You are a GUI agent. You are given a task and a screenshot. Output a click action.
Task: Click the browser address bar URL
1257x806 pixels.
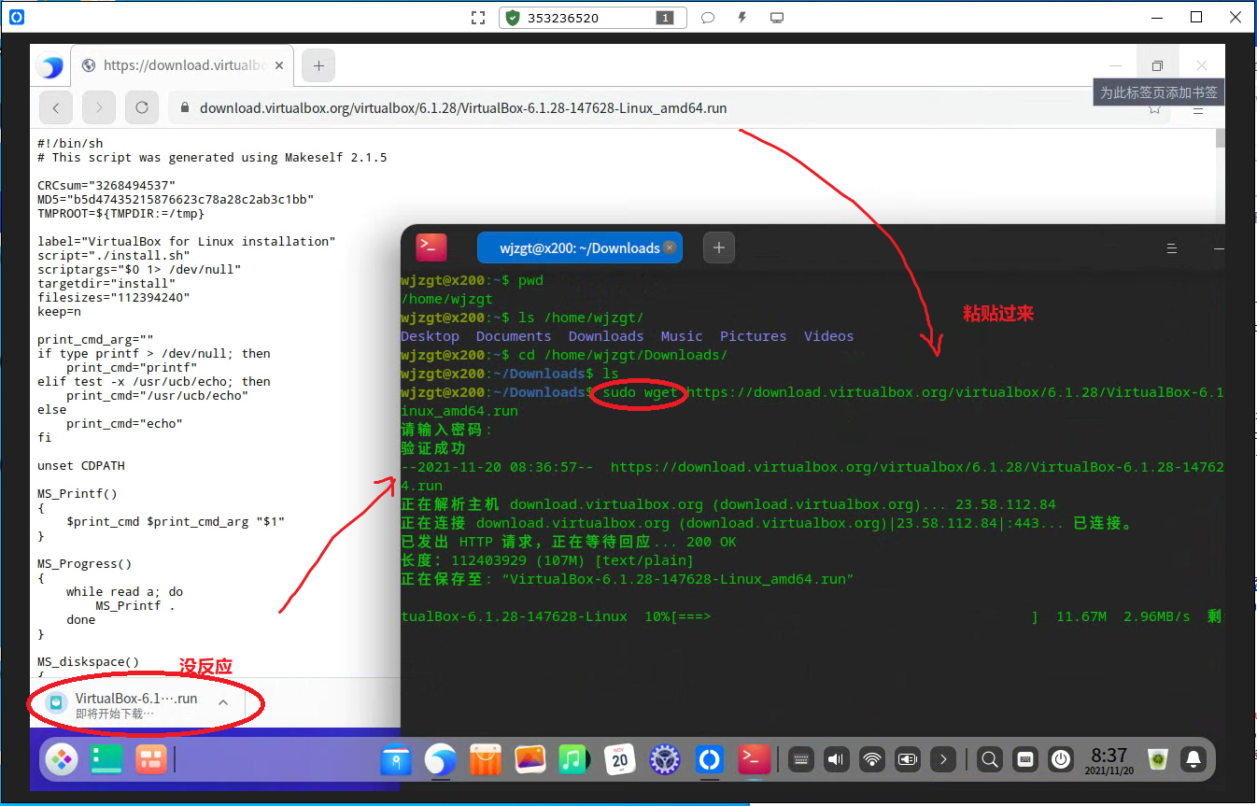click(x=463, y=108)
